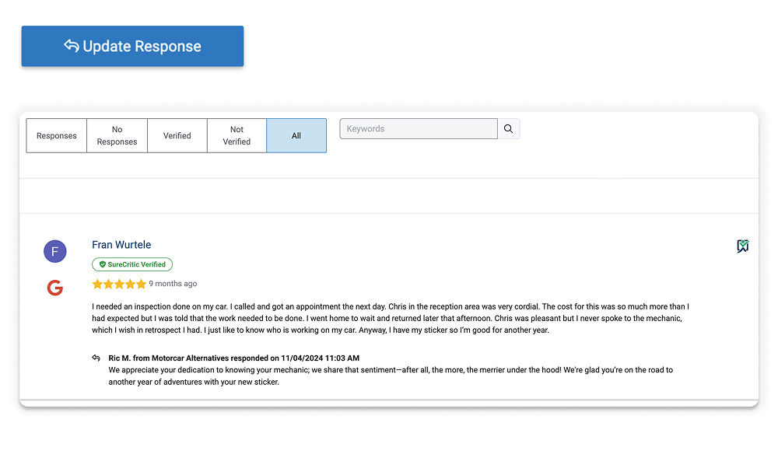Click the purple F avatar circle
Screen dimensions: 778x461
pos(55,251)
